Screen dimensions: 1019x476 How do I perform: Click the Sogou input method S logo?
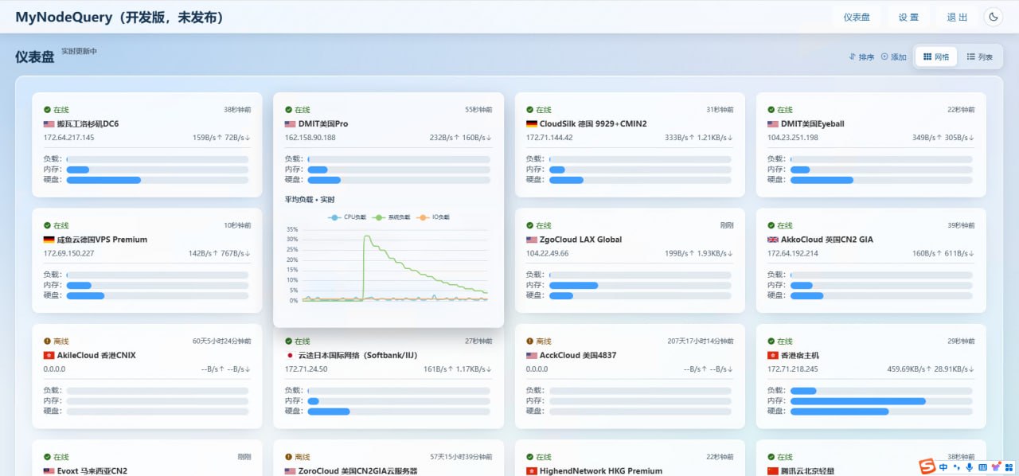(x=927, y=466)
